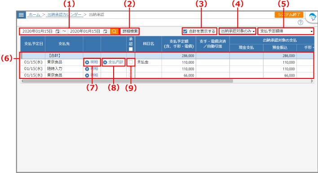The image size is (318, 173).
Task: Open the support assistant avatar icon
Action: point(312,17)
